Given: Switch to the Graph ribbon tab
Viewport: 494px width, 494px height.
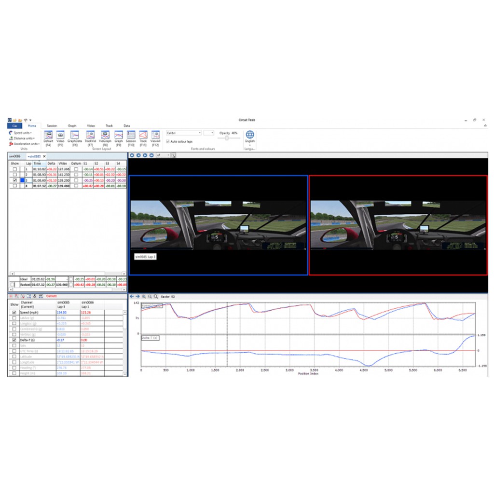Looking at the screenshot, I should pyautogui.click(x=72, y=126).
